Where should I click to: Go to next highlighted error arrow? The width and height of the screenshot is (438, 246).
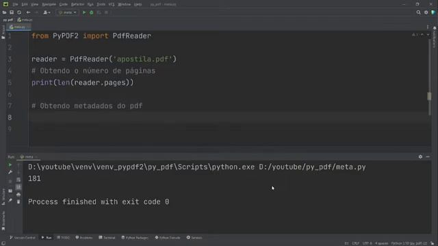point(428,35)
